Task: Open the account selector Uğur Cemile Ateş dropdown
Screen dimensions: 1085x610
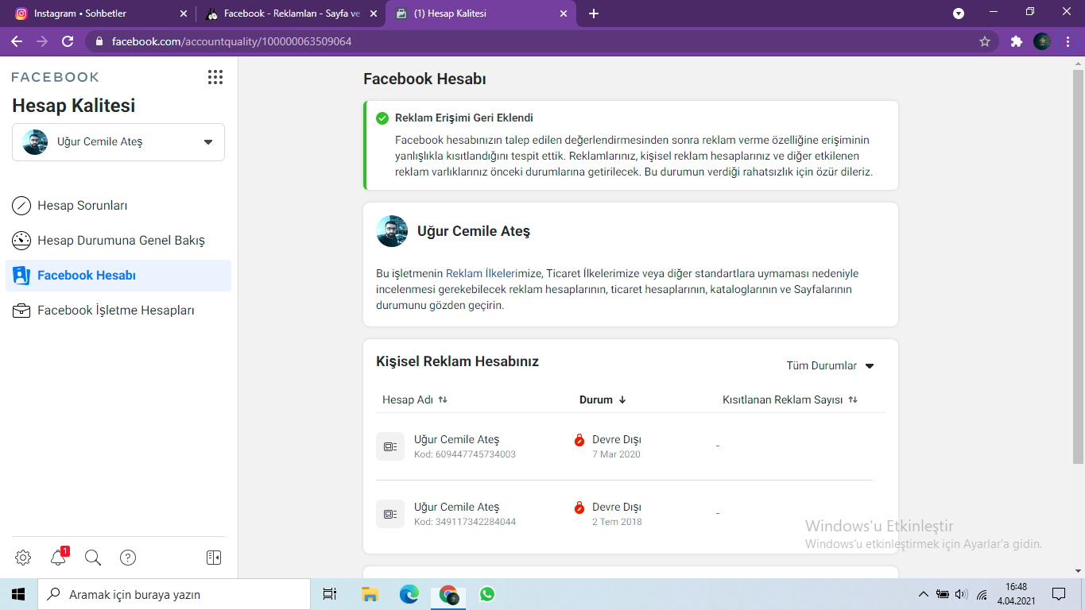Action: pos(118,142)
